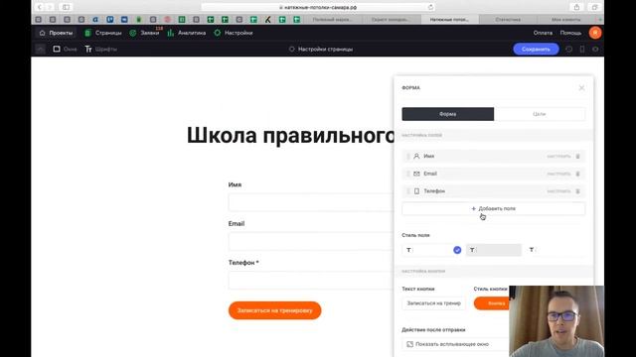The image size is (636, 357).
Task: Click the browser address bar
Action: [x=318, y=7]
